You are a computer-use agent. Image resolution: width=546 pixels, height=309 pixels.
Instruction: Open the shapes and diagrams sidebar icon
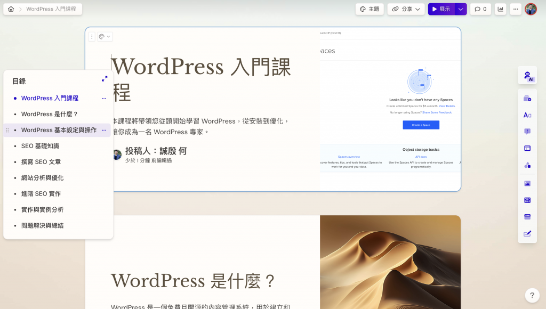527,165
